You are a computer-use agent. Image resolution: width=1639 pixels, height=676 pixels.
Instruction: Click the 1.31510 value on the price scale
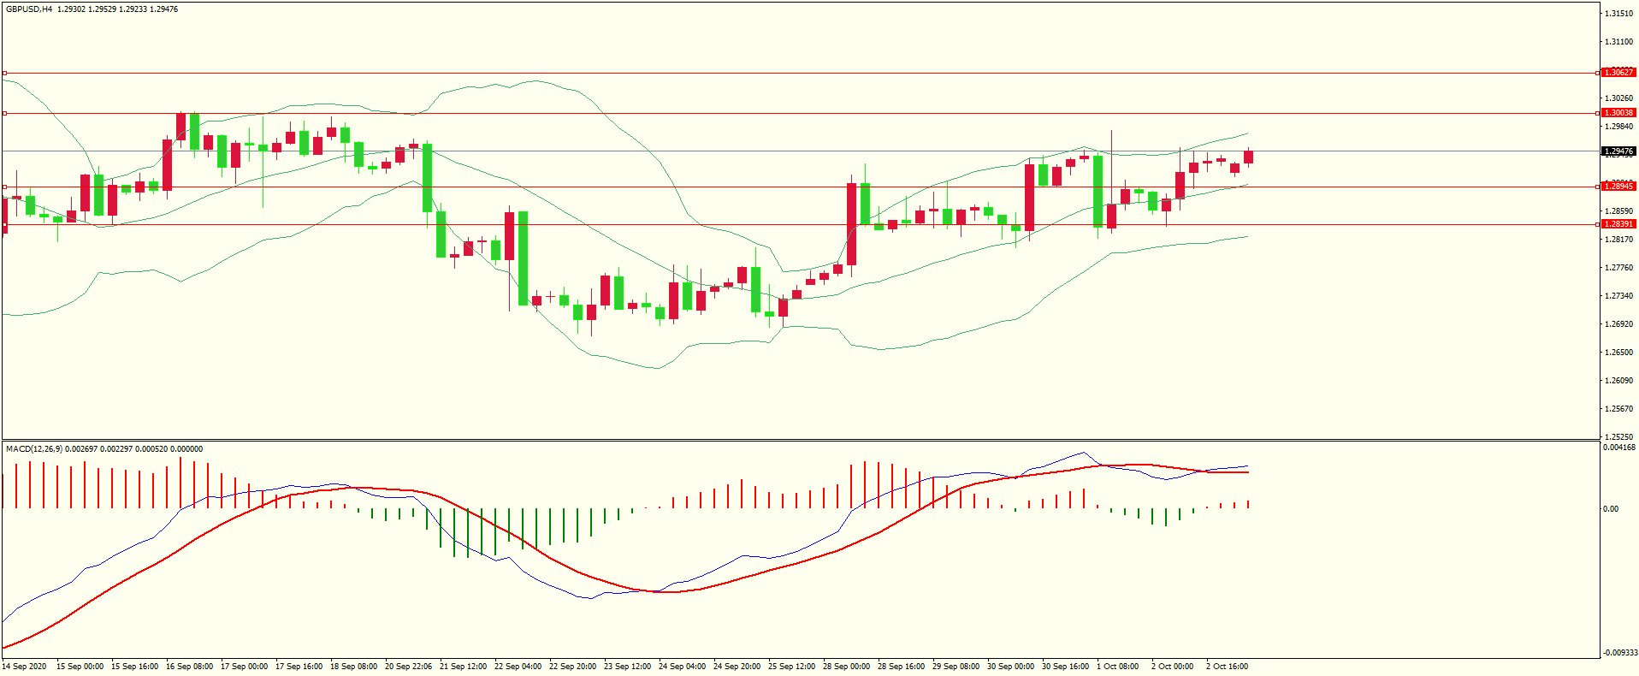(1618, 14)
